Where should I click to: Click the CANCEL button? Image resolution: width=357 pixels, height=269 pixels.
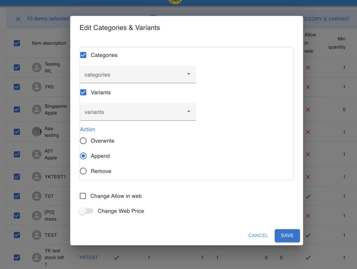(258, 235)
